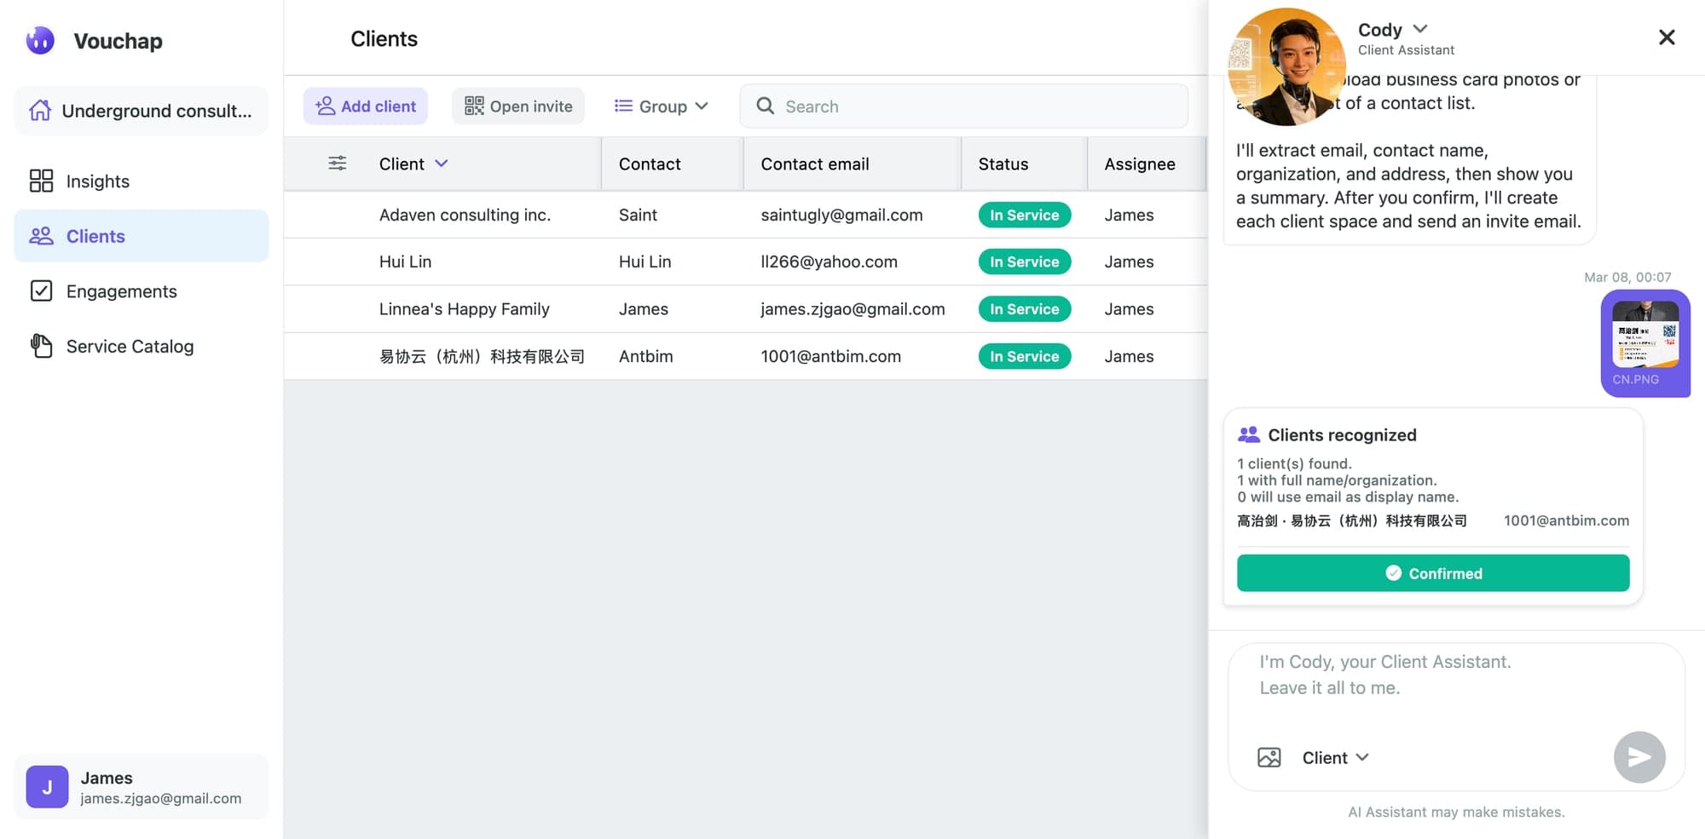Click the Open invite button
The image size is (1705, 839).
[x=518, y=106]
